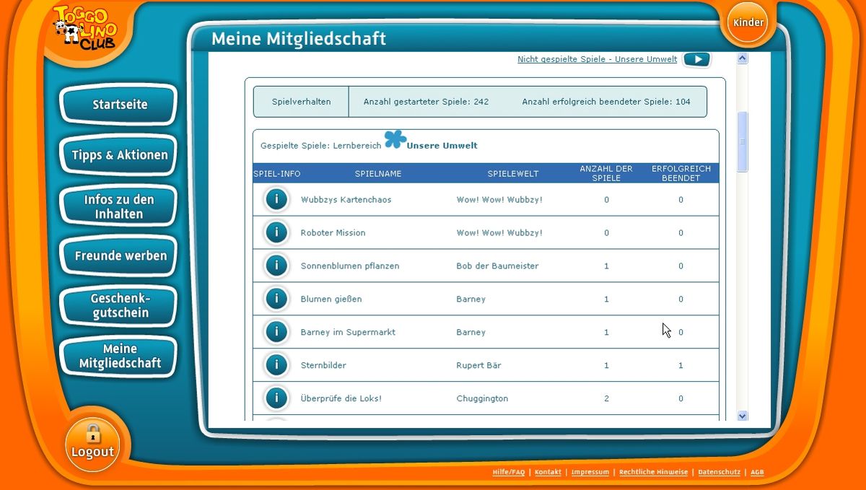Go to Tipps & Aktionen
This screenshot has width=866, height=490.
[119, 155]
